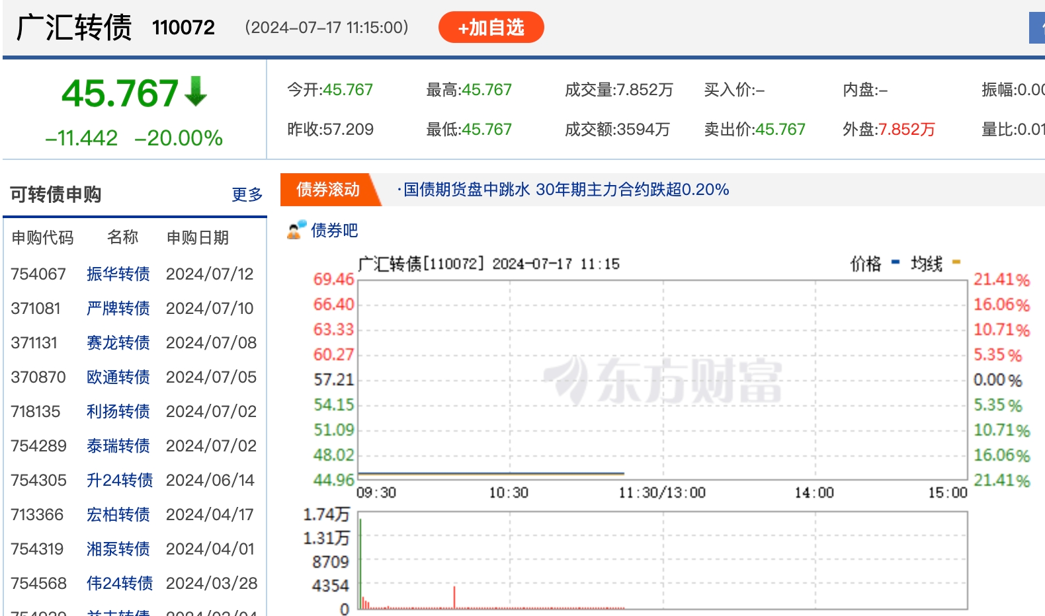Image resolution: width=1045 pixels, height=616 pixels.
Task: Click subscription code 371131
Action: [x=34, y=342]
